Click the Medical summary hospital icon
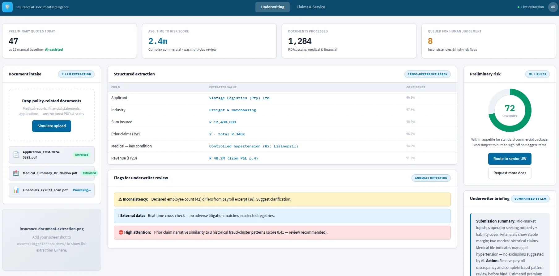The image size is (559, 276). pyautogui.click(x=16, y=173)
